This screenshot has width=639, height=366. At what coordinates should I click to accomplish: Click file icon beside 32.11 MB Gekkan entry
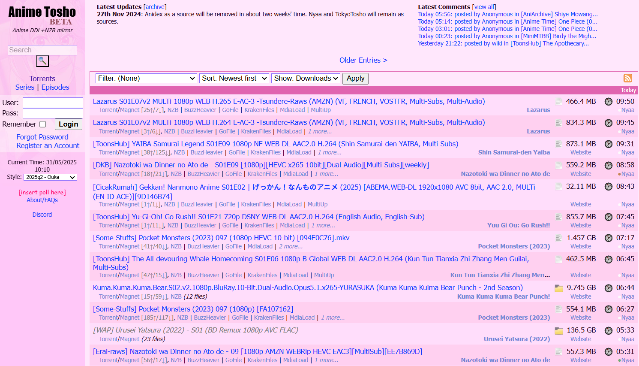pos(558,187)
